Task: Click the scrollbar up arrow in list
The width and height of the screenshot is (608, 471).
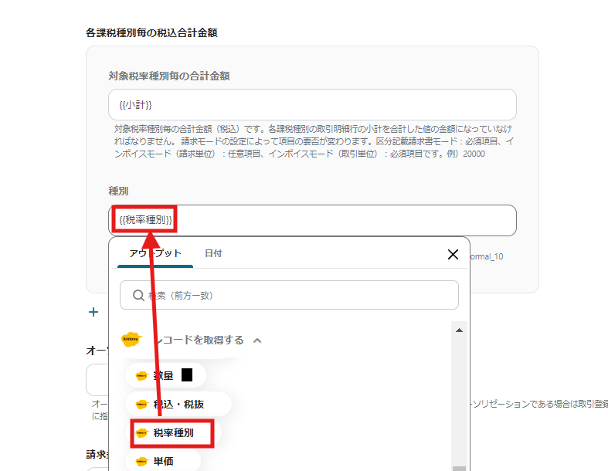Action: [459, 330]
